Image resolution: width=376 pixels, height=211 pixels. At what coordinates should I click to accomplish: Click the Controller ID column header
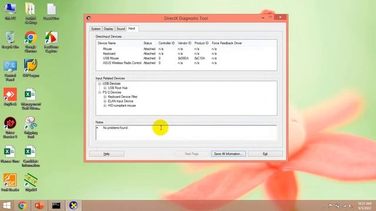(x=166, y=43)
